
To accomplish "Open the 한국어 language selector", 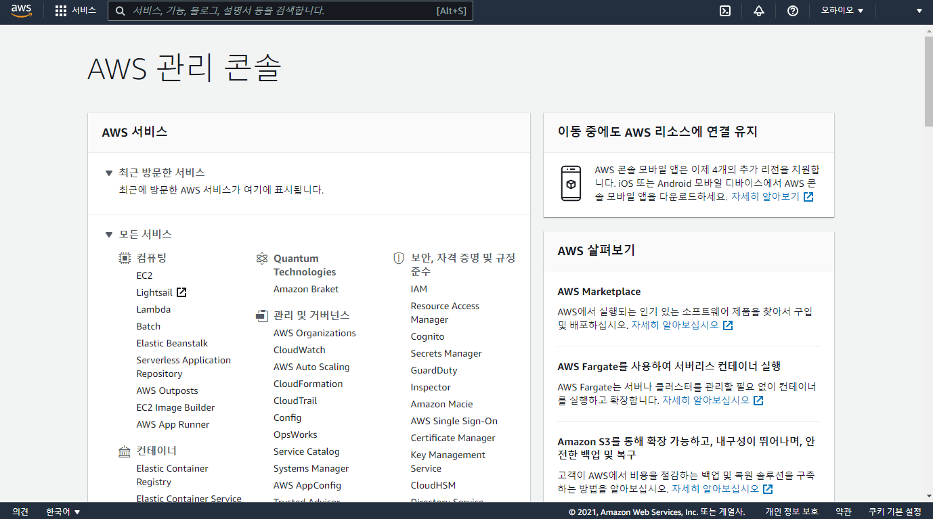I will [63, 512].
